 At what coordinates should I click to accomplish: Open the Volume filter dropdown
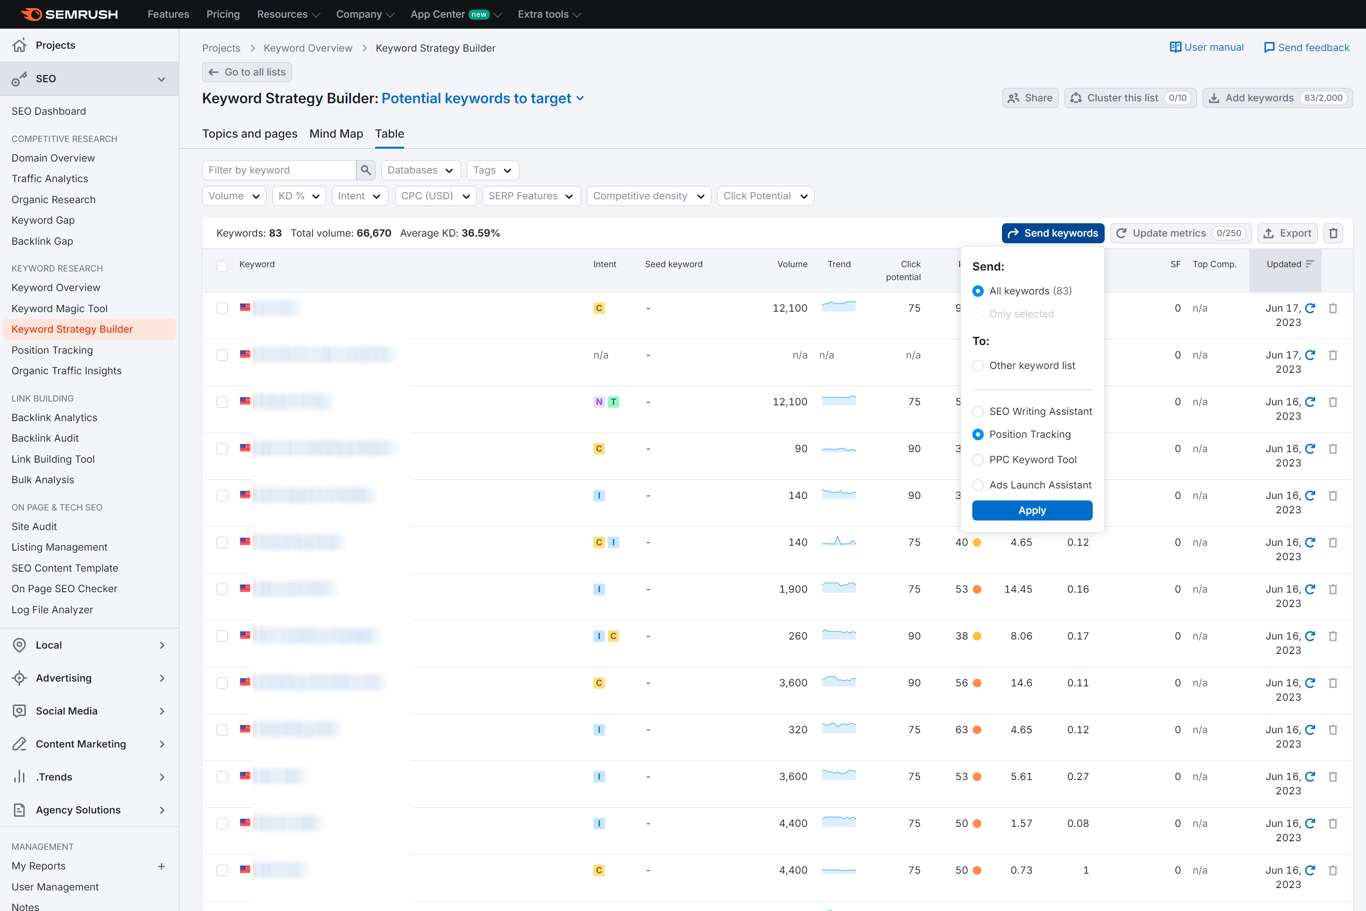click(x=234, y=196)
